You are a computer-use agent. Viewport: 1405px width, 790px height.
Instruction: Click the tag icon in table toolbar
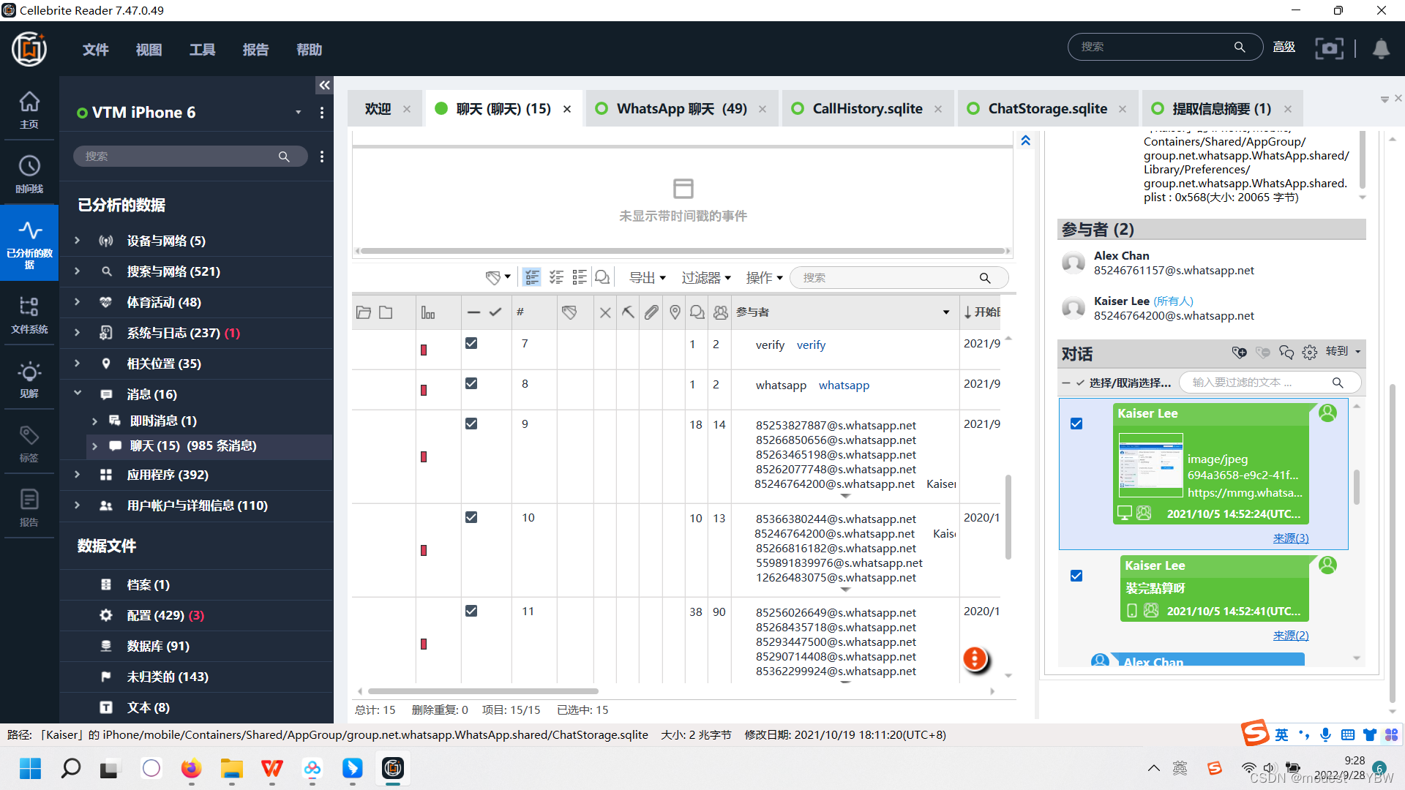pyautogui.click(x=493, y=278)
